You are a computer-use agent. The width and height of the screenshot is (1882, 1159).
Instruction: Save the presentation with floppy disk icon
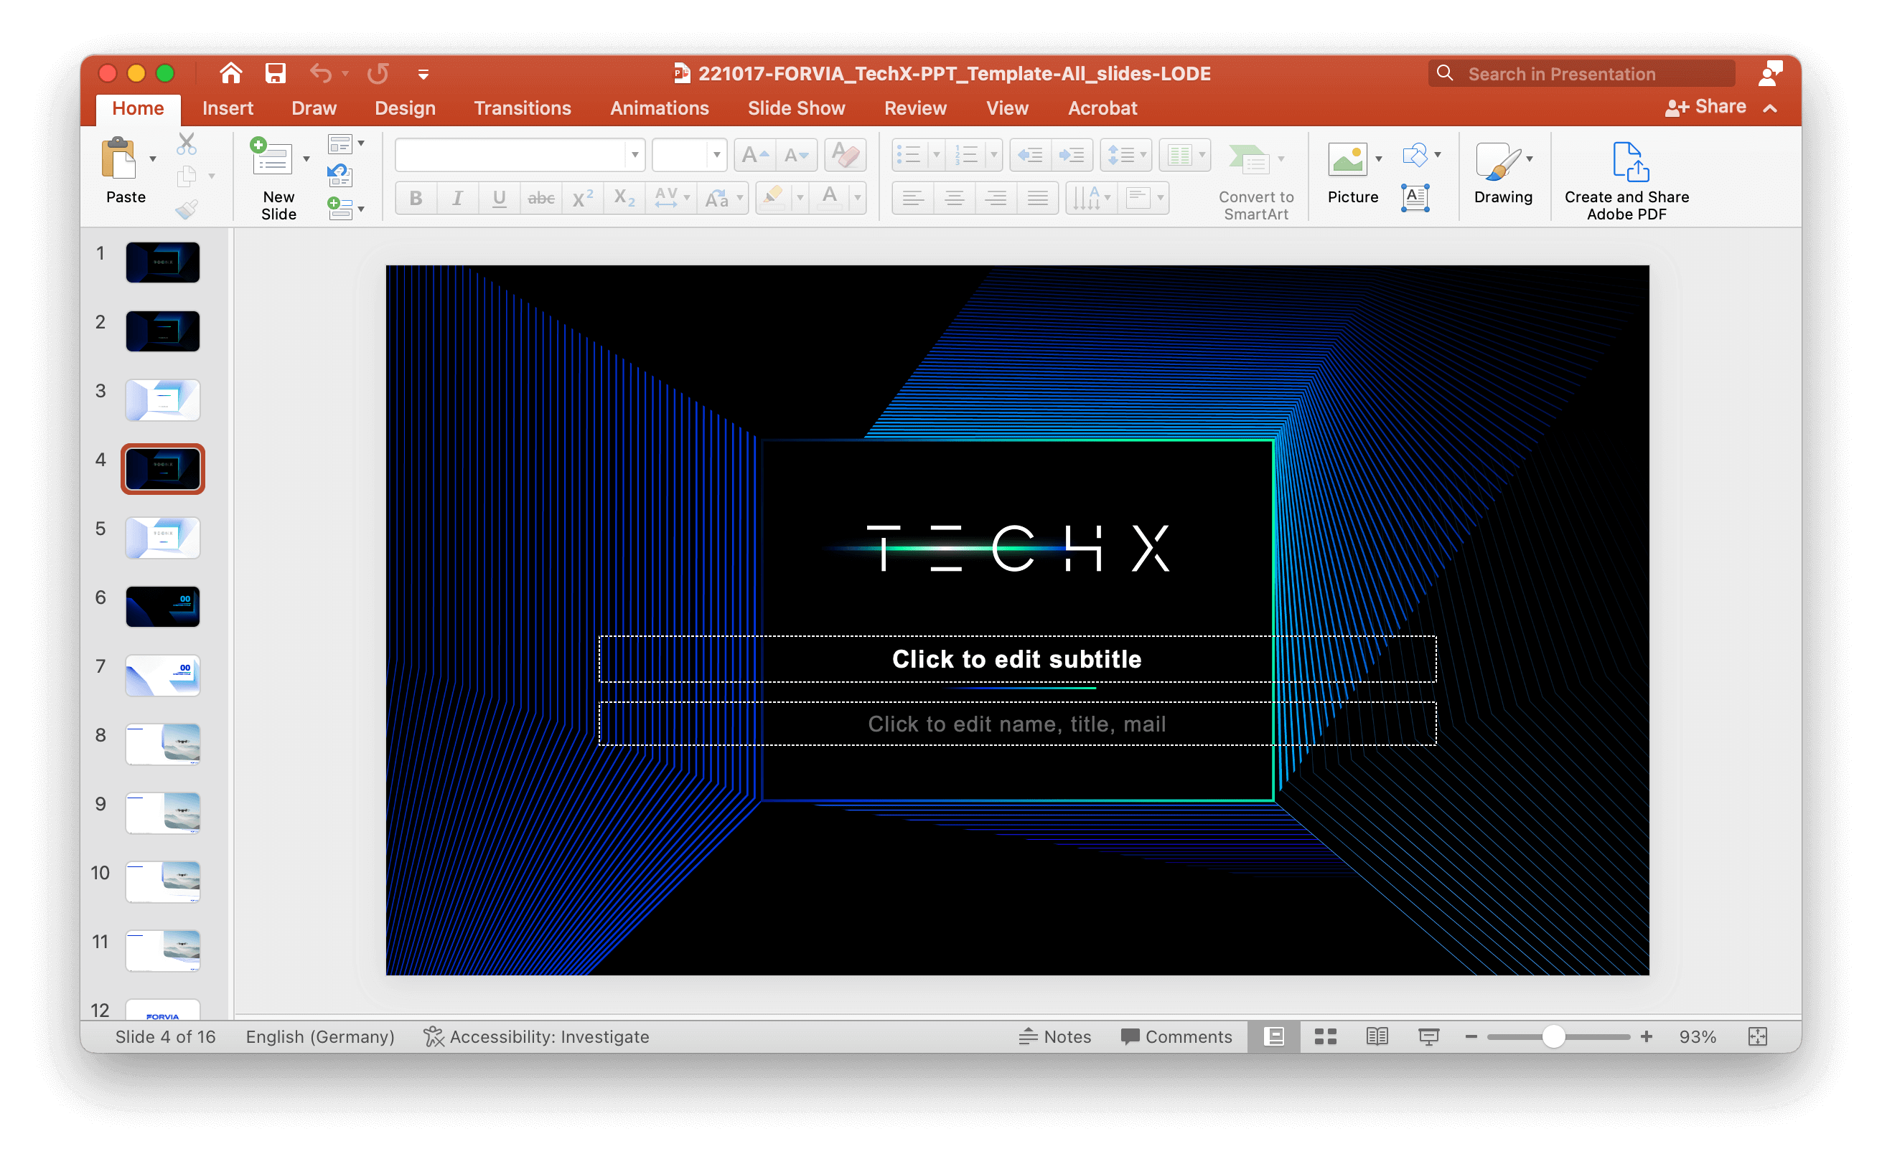click(276, 74)
